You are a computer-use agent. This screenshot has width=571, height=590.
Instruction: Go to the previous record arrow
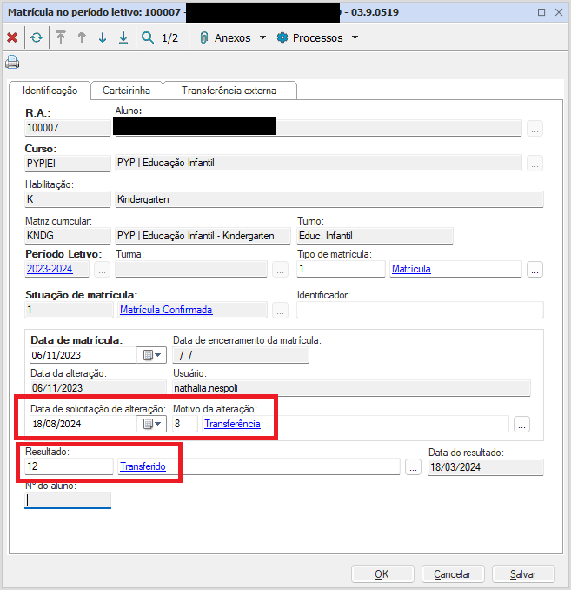pos(82,37)
